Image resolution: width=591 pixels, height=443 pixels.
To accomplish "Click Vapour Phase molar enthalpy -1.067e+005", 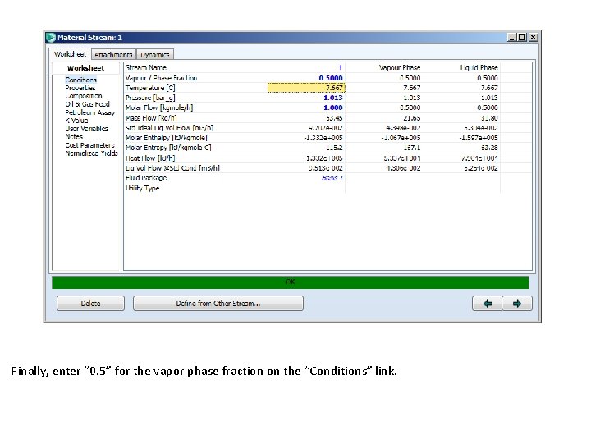I will (401, 138).
